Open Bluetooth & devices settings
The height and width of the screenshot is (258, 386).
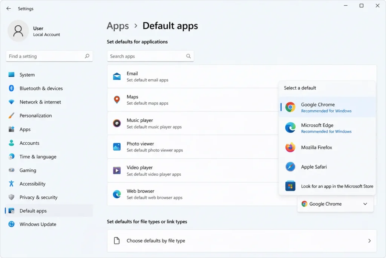pyautogui.click(x=49, y=88)
